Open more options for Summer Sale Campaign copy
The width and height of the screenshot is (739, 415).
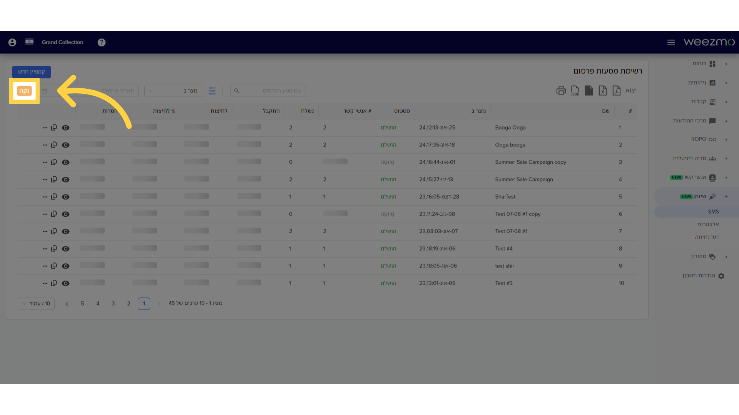45,162
